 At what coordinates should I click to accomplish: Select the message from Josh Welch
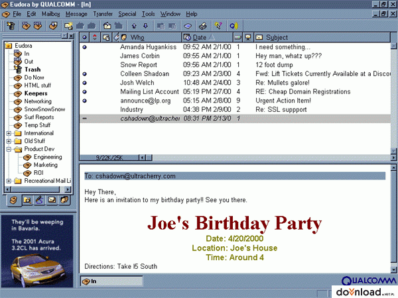tap(235, 83)
